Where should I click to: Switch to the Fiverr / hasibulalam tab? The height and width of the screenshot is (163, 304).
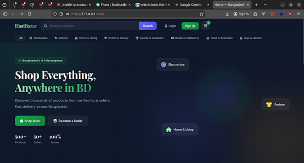click(x=114, y=4)
